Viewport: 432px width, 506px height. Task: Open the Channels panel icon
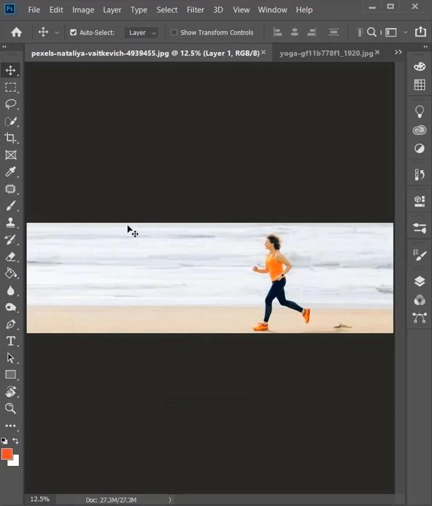(x=419, y=300)
